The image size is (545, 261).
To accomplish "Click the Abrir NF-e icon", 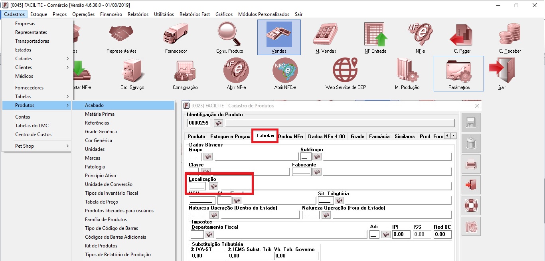I will pyautogui.click(x=235, y=75).
